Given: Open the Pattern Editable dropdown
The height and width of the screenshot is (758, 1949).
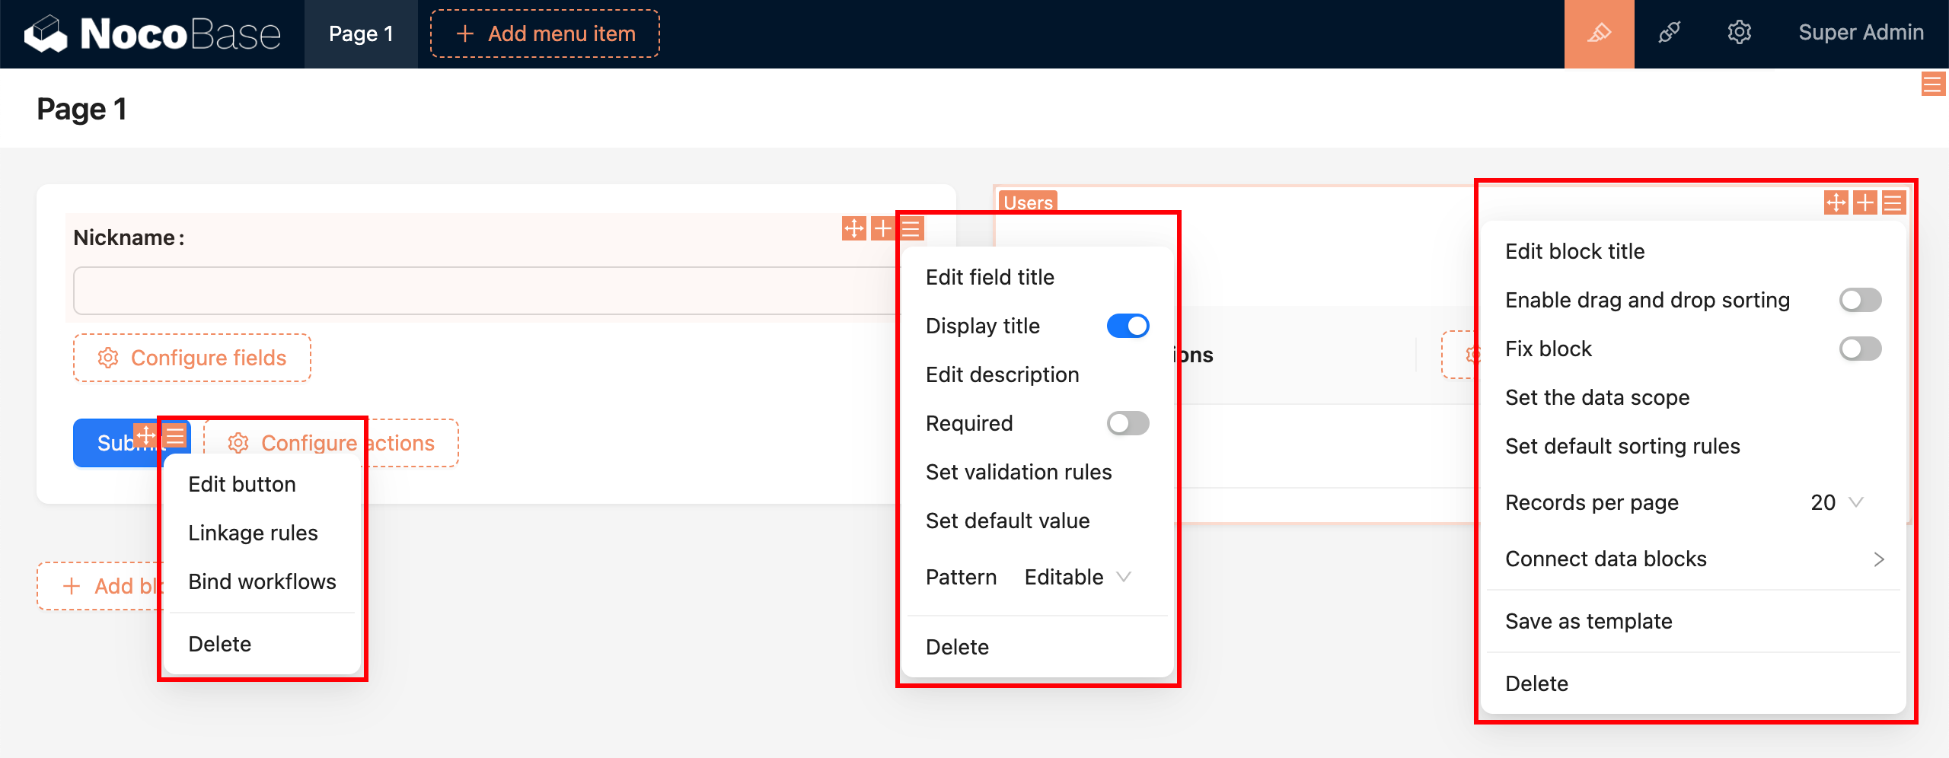Looking at the screenshot, I should pos(1077,577).
